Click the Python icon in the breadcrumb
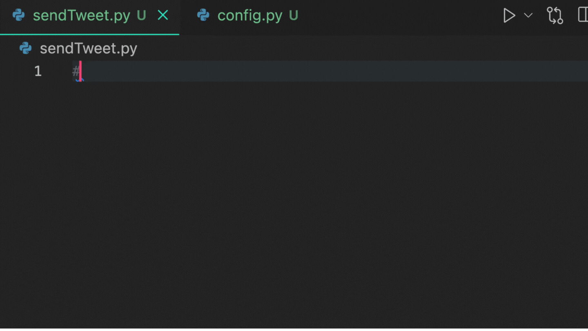 tap(26, 49)
